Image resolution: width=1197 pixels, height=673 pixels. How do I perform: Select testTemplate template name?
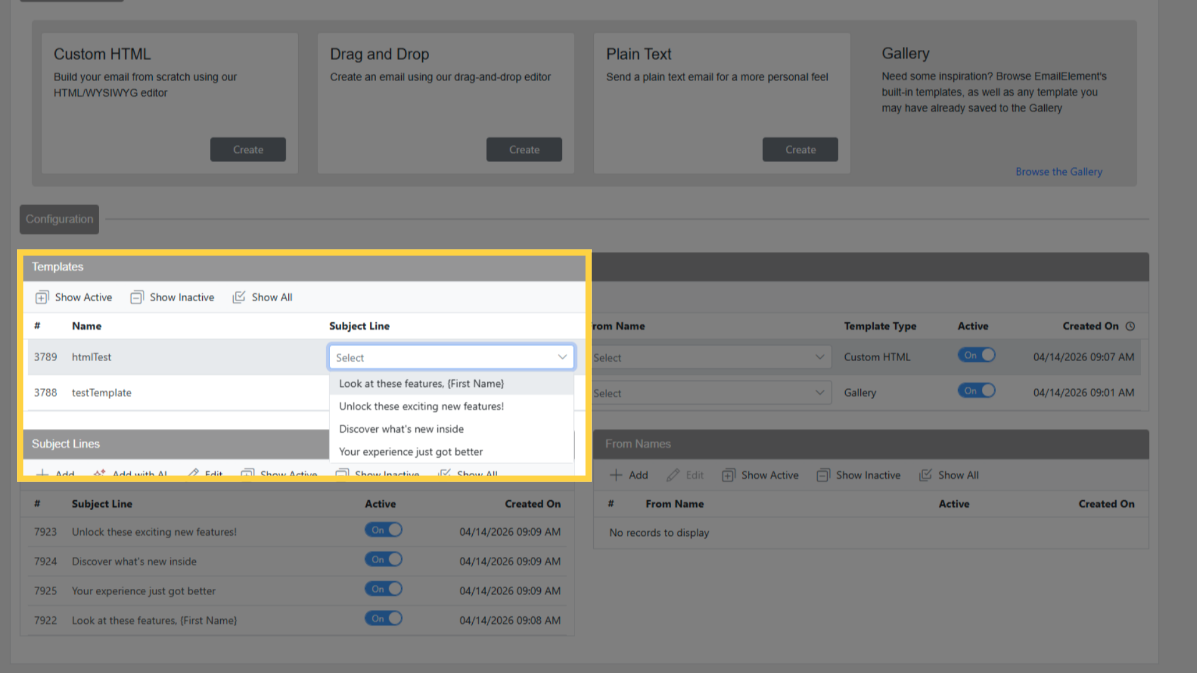click(x=102, y=393)
